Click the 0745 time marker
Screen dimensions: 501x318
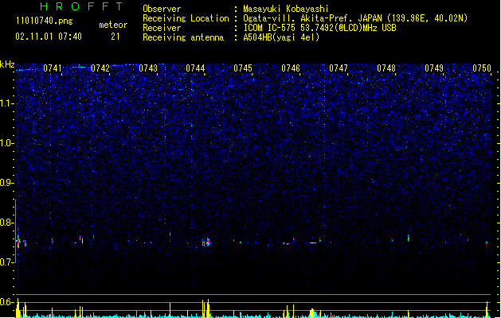[x=243, y=68]
